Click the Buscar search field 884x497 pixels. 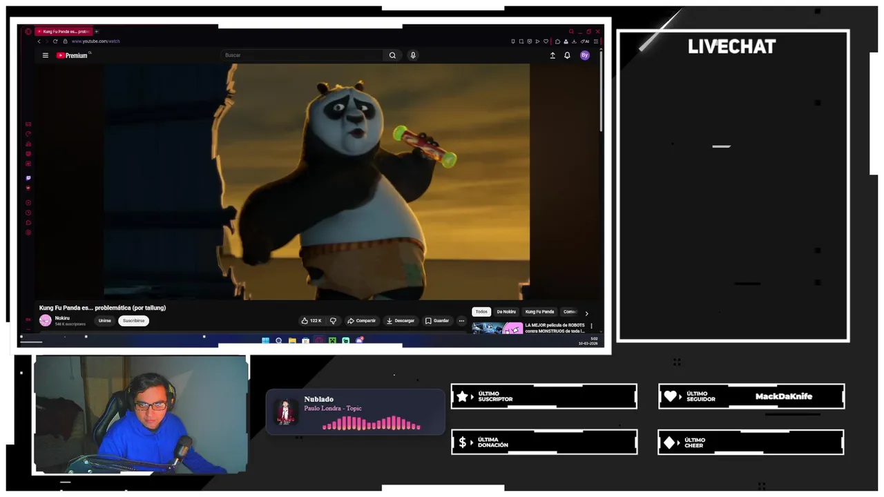[302, 55]
